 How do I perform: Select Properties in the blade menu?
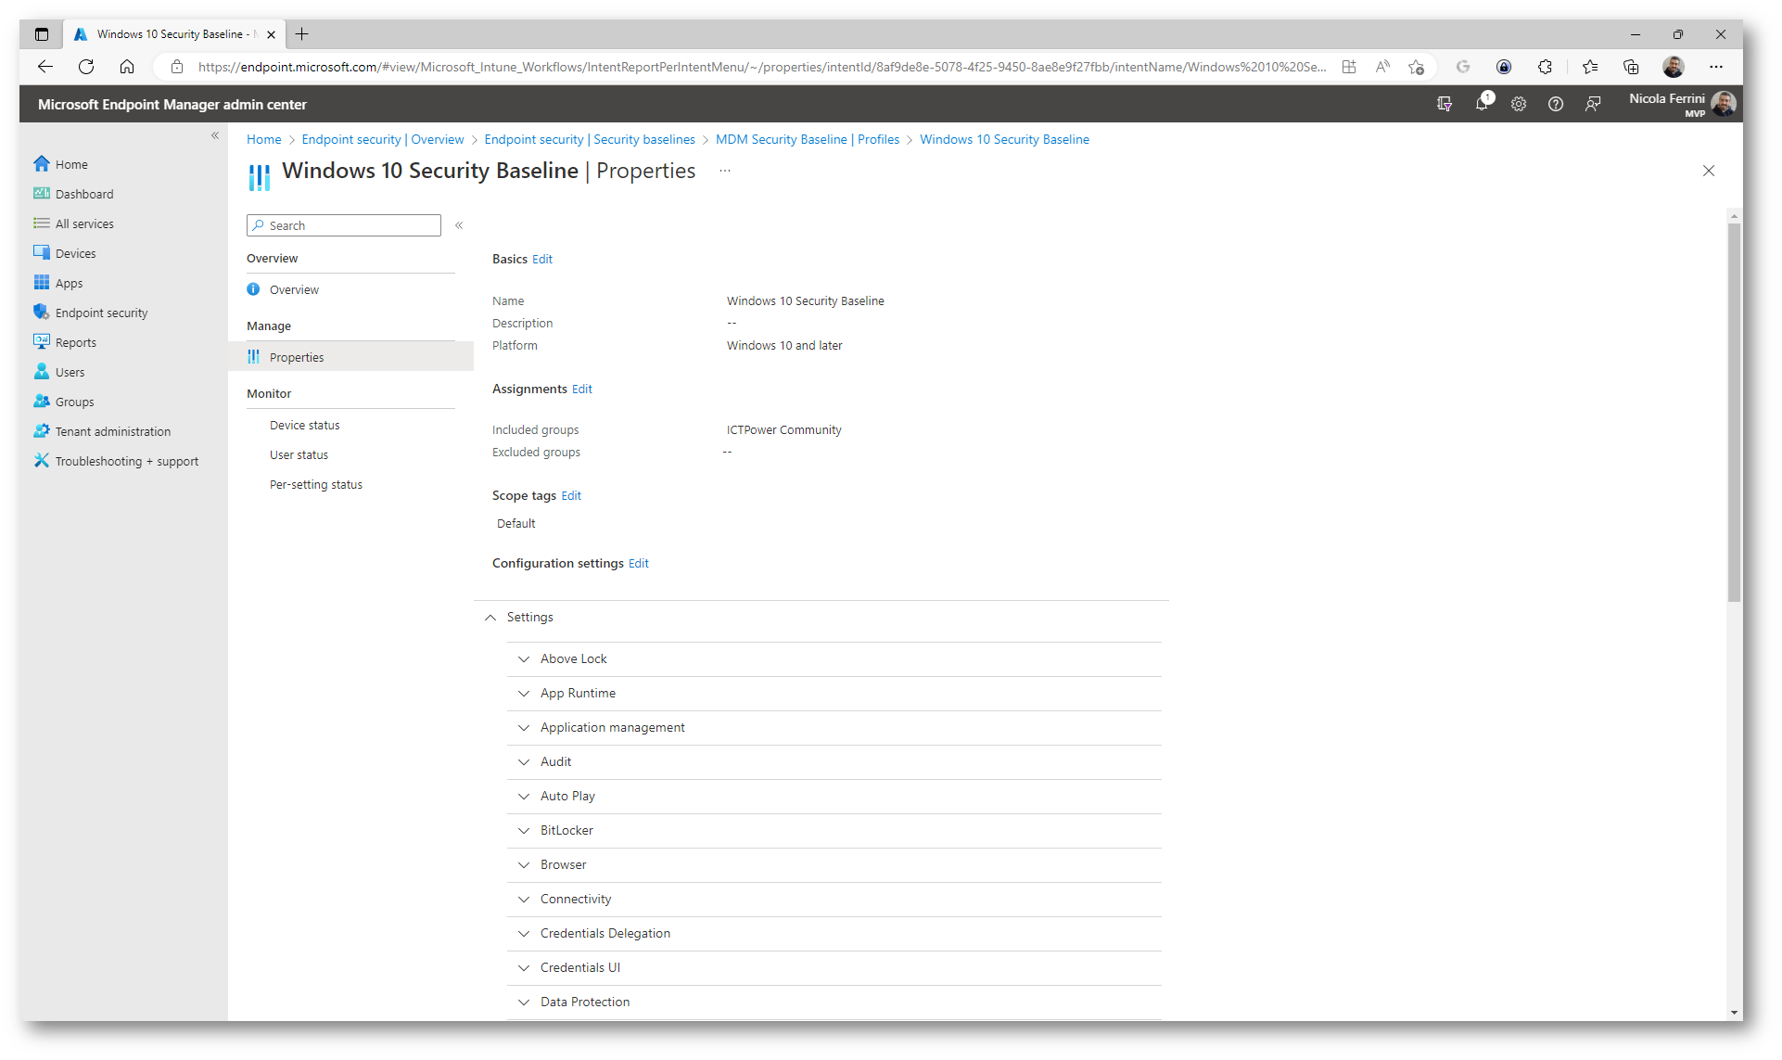[350, 357]
